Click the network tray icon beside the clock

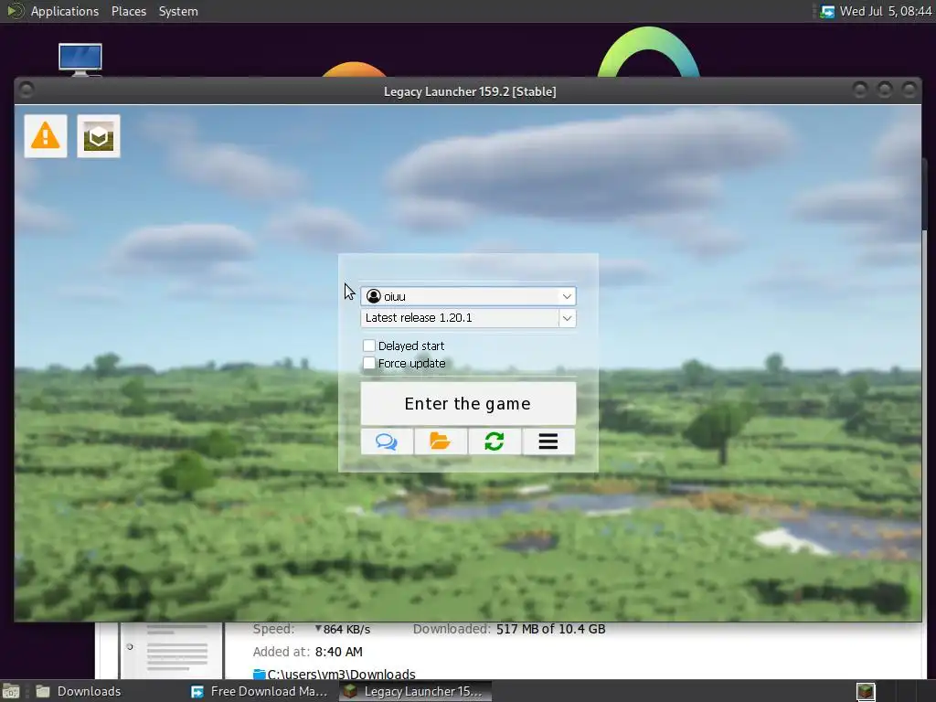click(827, 11)
